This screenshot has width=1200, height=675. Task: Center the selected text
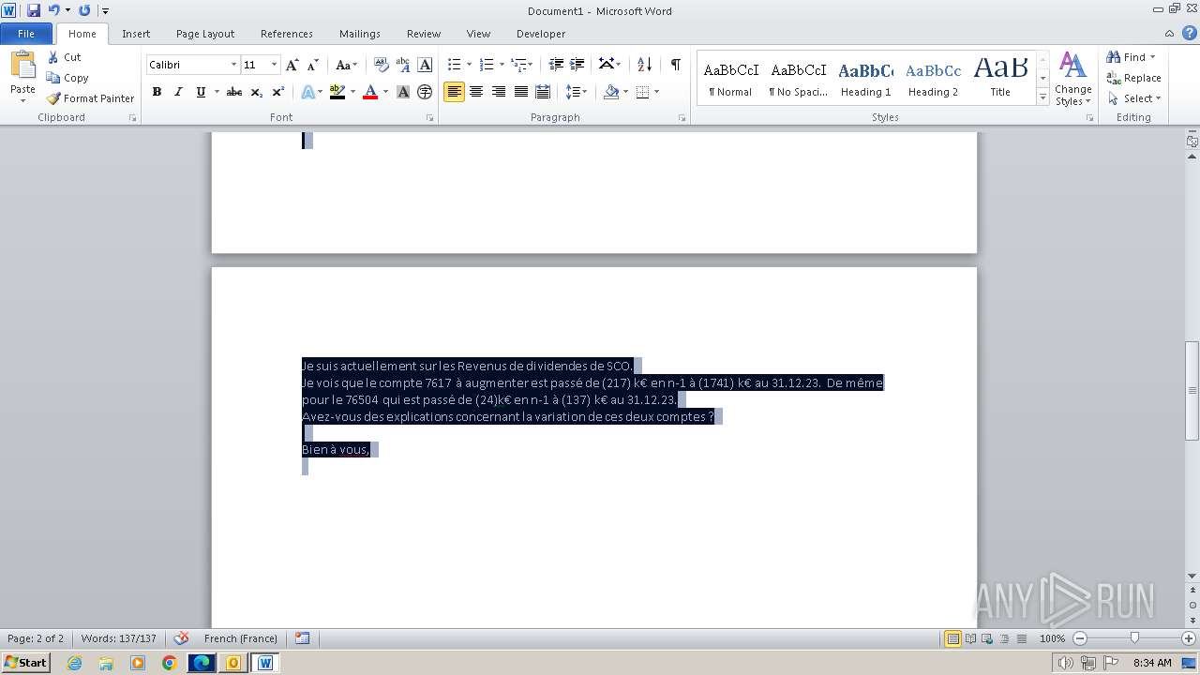tap(476, 92)
